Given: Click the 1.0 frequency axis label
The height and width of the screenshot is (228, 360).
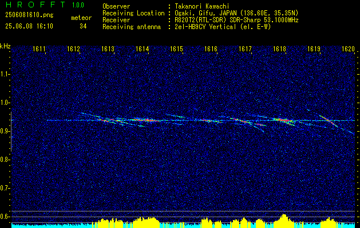Looking at the screenshot, I should pos(5,103).
